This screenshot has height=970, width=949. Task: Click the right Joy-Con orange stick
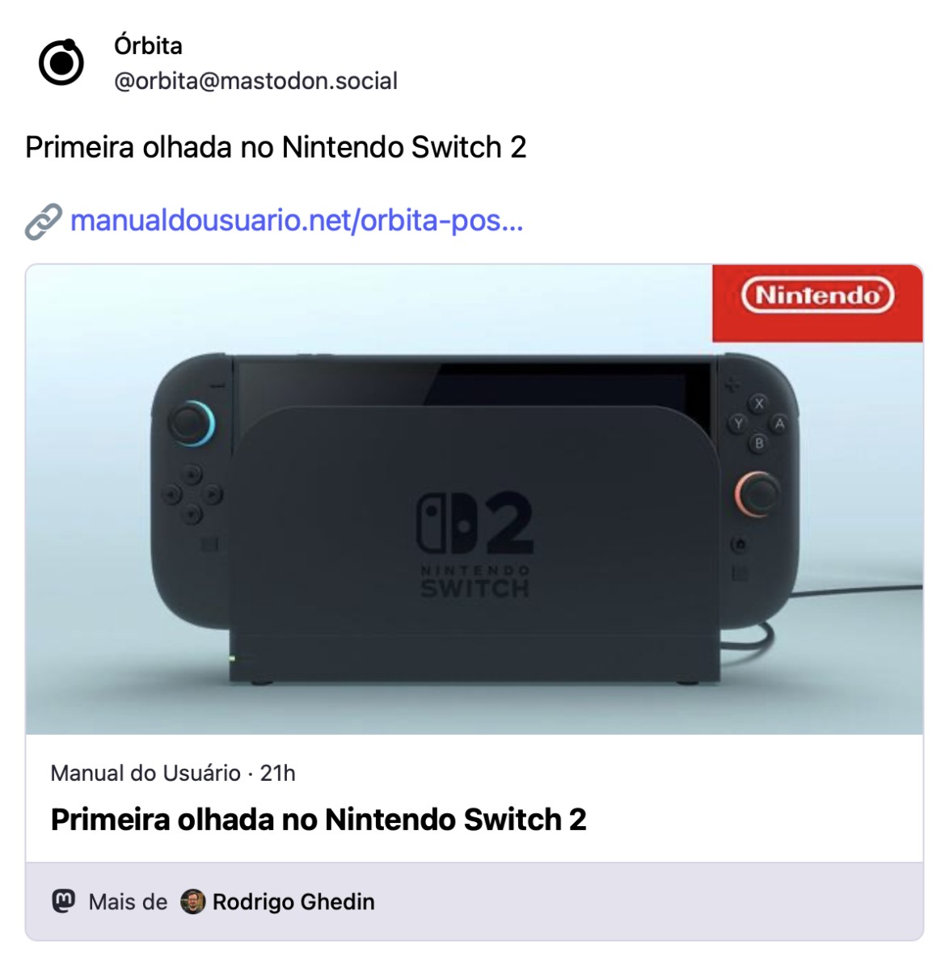pyautogui.click(x=757, y=494)
